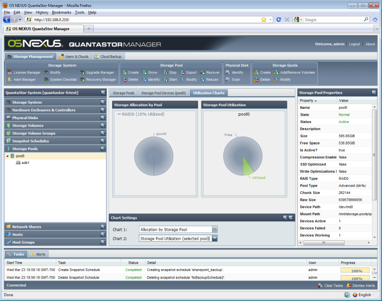Switch to Storage Pools tab
This screenshot has width=382, height=301.
[124, 93]
